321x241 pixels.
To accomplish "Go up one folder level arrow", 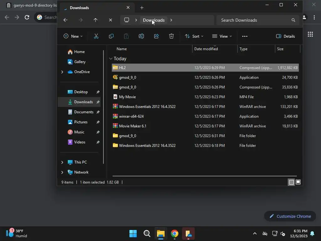I will pyautogui.click(x=95, y=20).
